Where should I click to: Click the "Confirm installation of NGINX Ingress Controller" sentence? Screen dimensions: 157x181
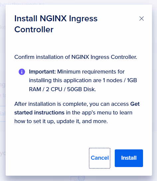[76, 57]
